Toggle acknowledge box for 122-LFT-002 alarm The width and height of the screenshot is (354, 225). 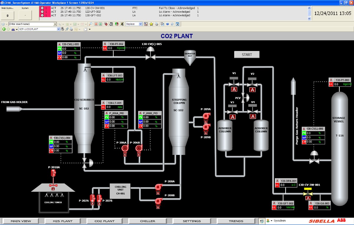click(x=42, y=12)
